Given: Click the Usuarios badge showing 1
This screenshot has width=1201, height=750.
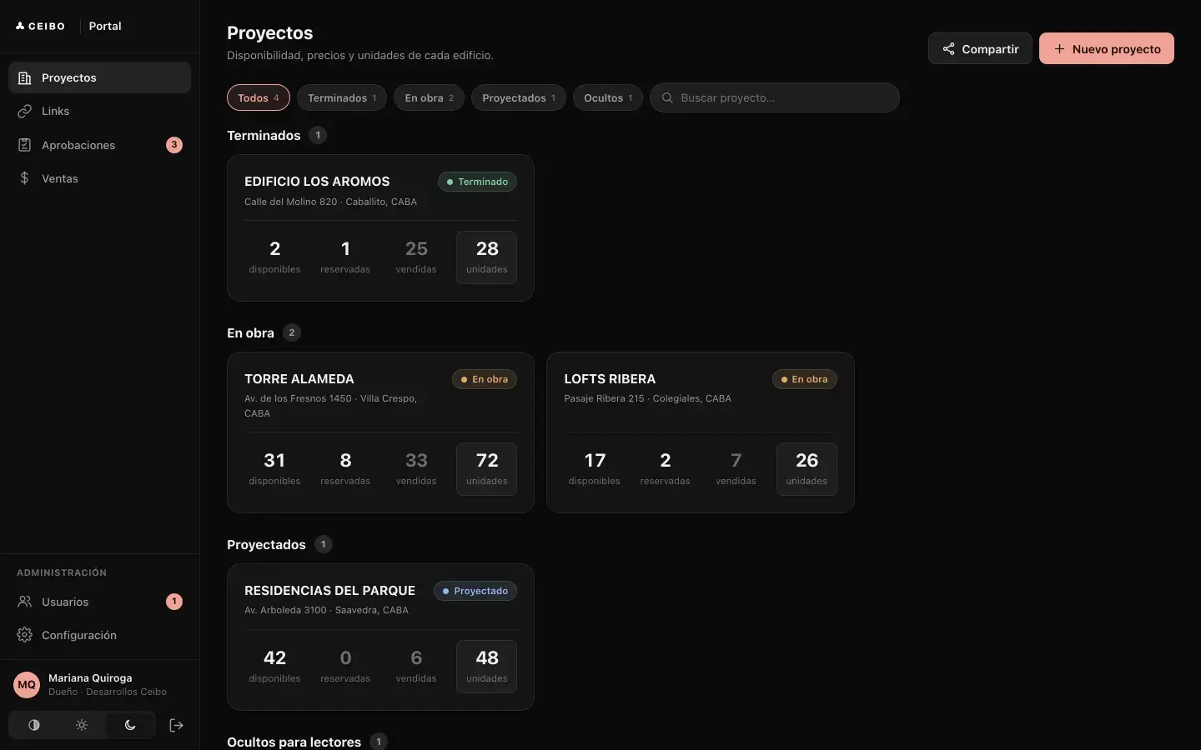Looking at the screenshot, I should click(x=174, y=602).
